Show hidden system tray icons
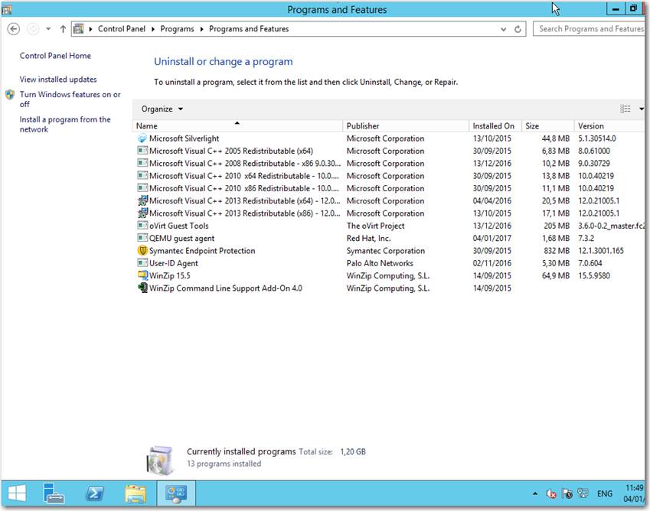Screen dimensions: 650x511 534,494
